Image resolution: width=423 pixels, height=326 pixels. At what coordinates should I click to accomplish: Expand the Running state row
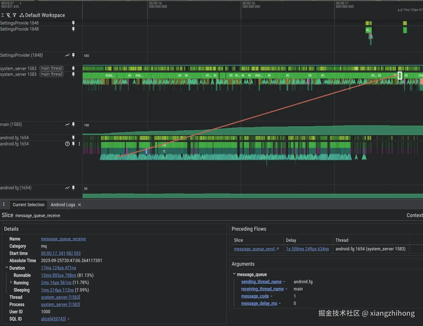11,282
